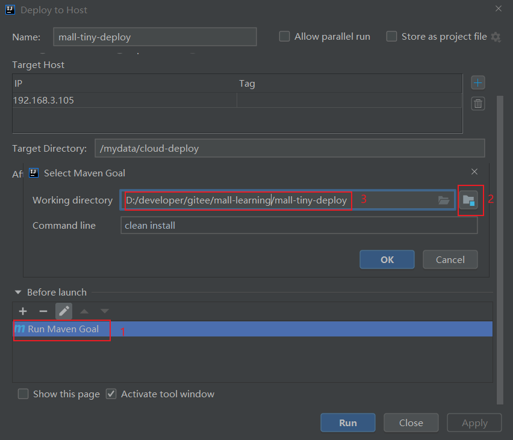The width and height of the screenshot is (513, 440).
Task: Check Store as project file
Action: point(392,37)
